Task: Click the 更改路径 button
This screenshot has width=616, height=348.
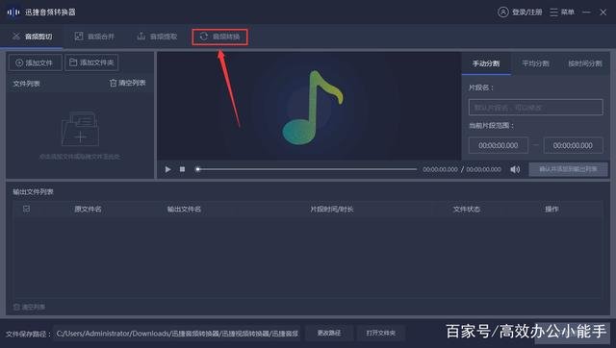Action: tap(329, 333)
